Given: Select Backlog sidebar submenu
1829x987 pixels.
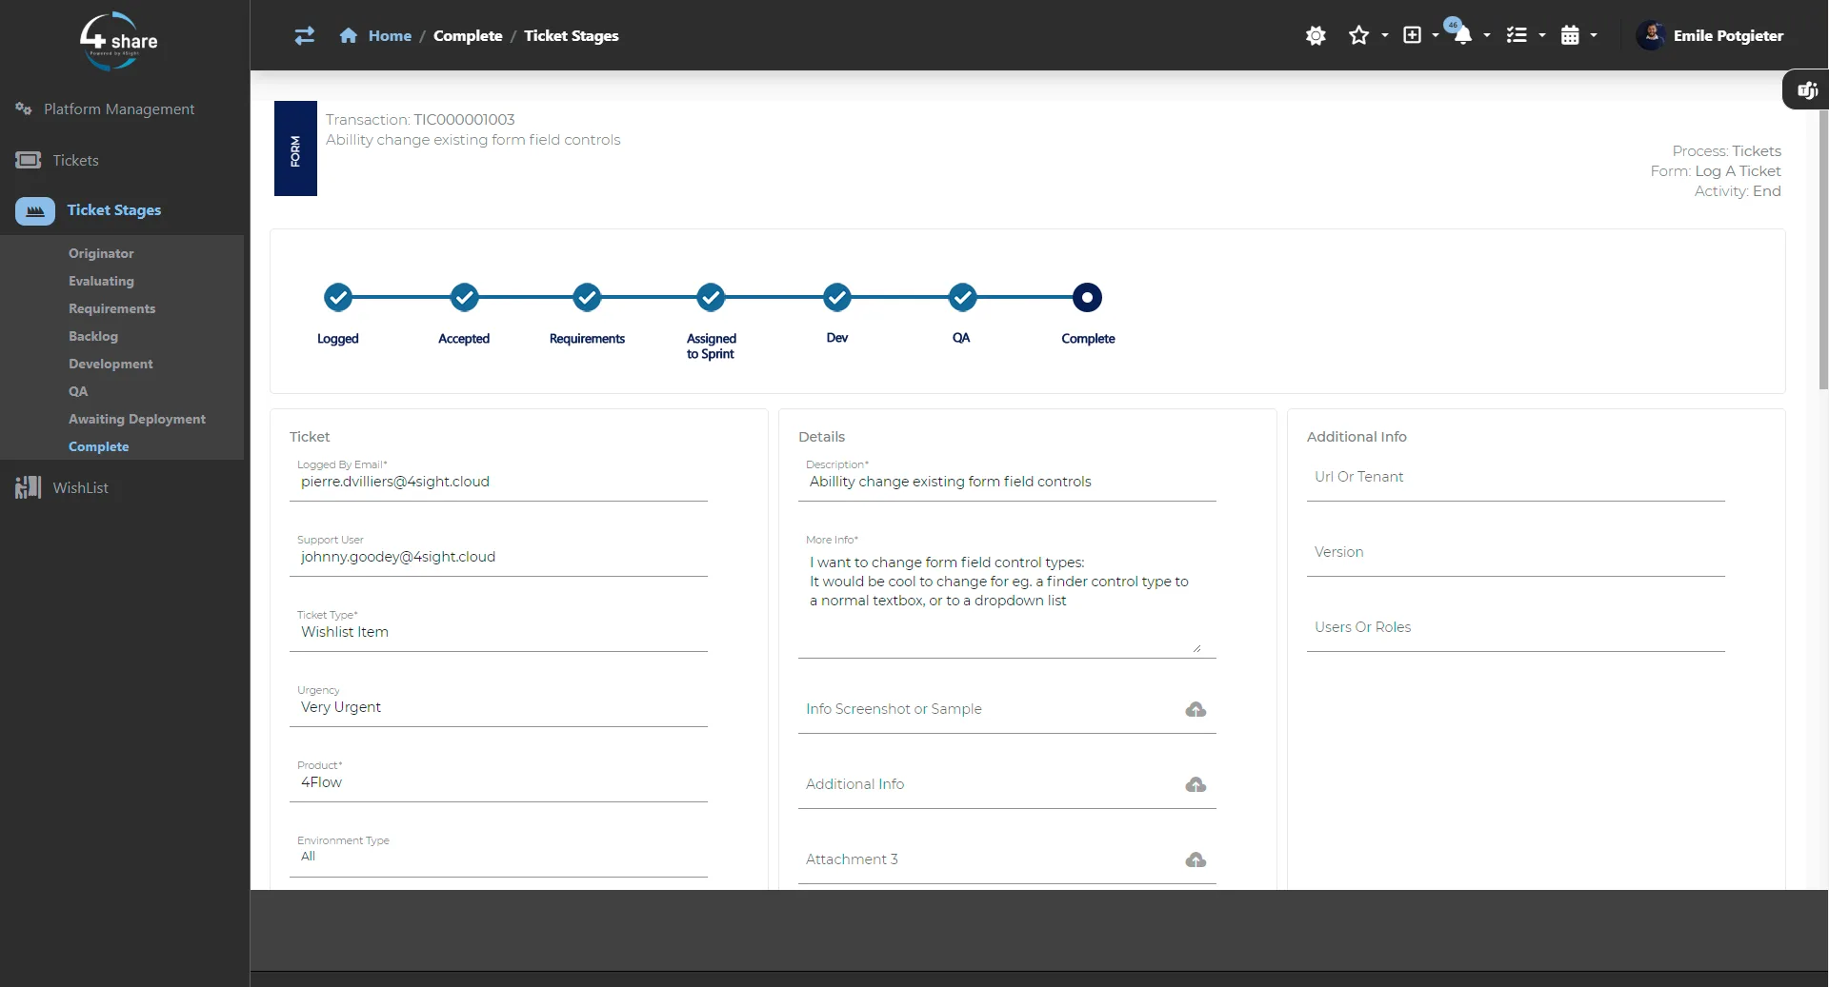Looking at the screenshot, I should [x=93, y=336].
